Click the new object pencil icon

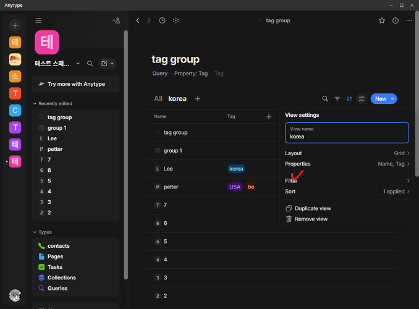point(104,64)
